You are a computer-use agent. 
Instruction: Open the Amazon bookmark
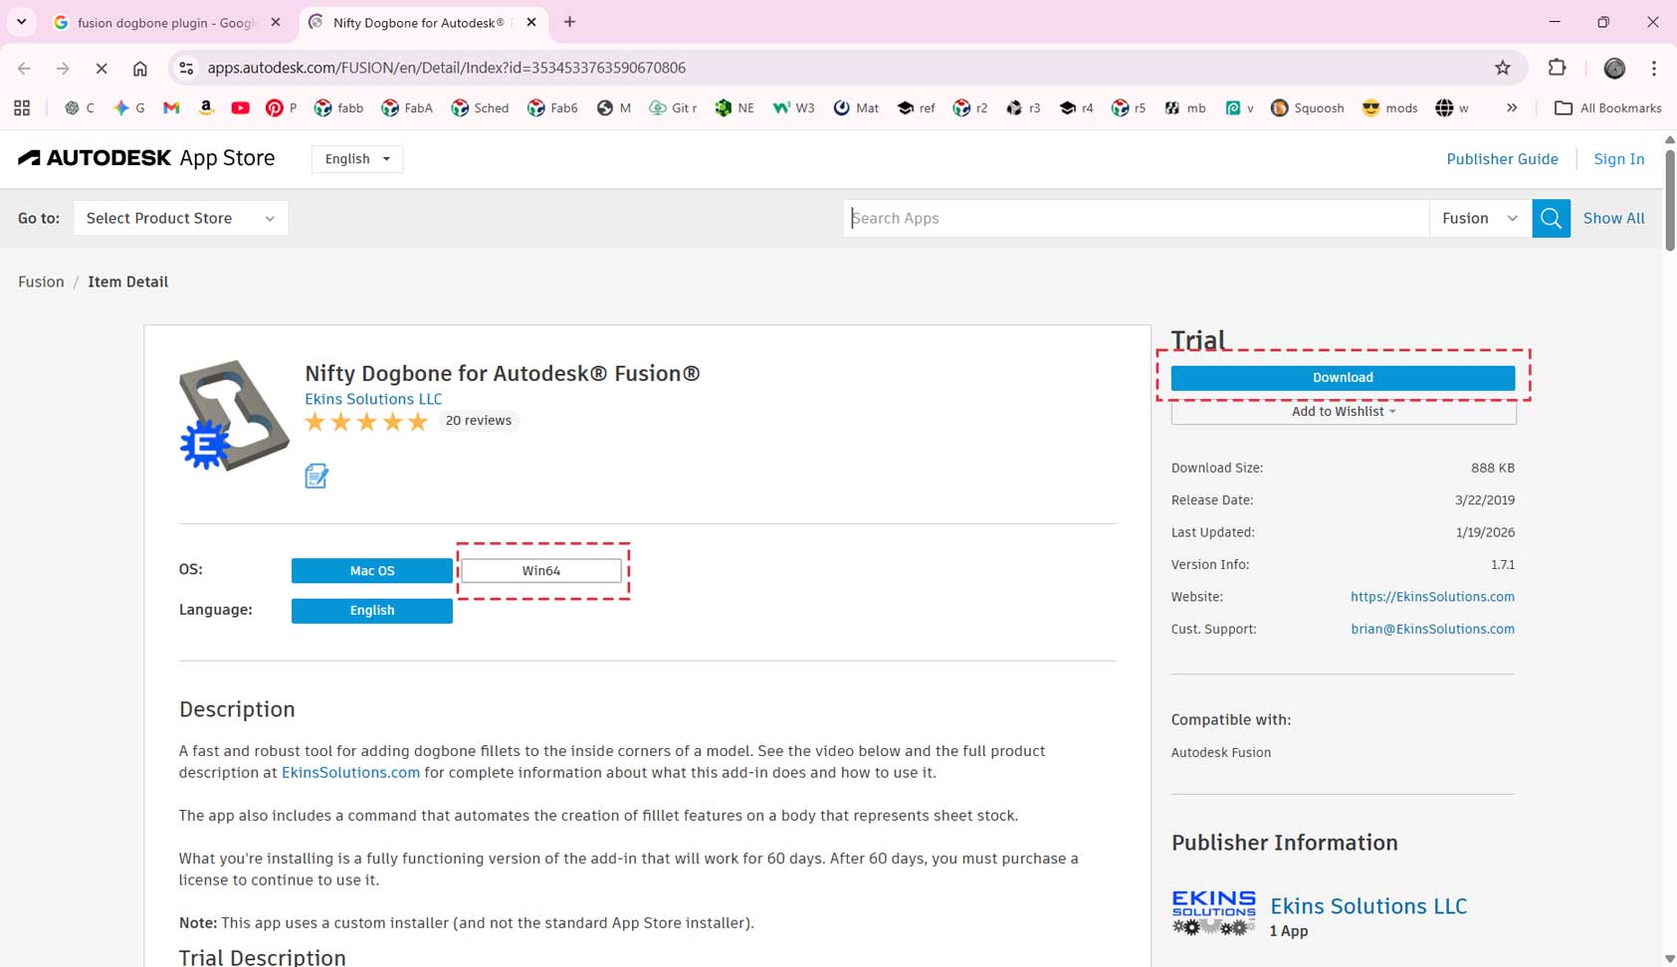pos(206,107)
